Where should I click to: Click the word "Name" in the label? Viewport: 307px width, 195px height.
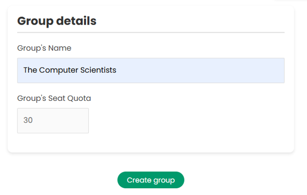[60, 48]
